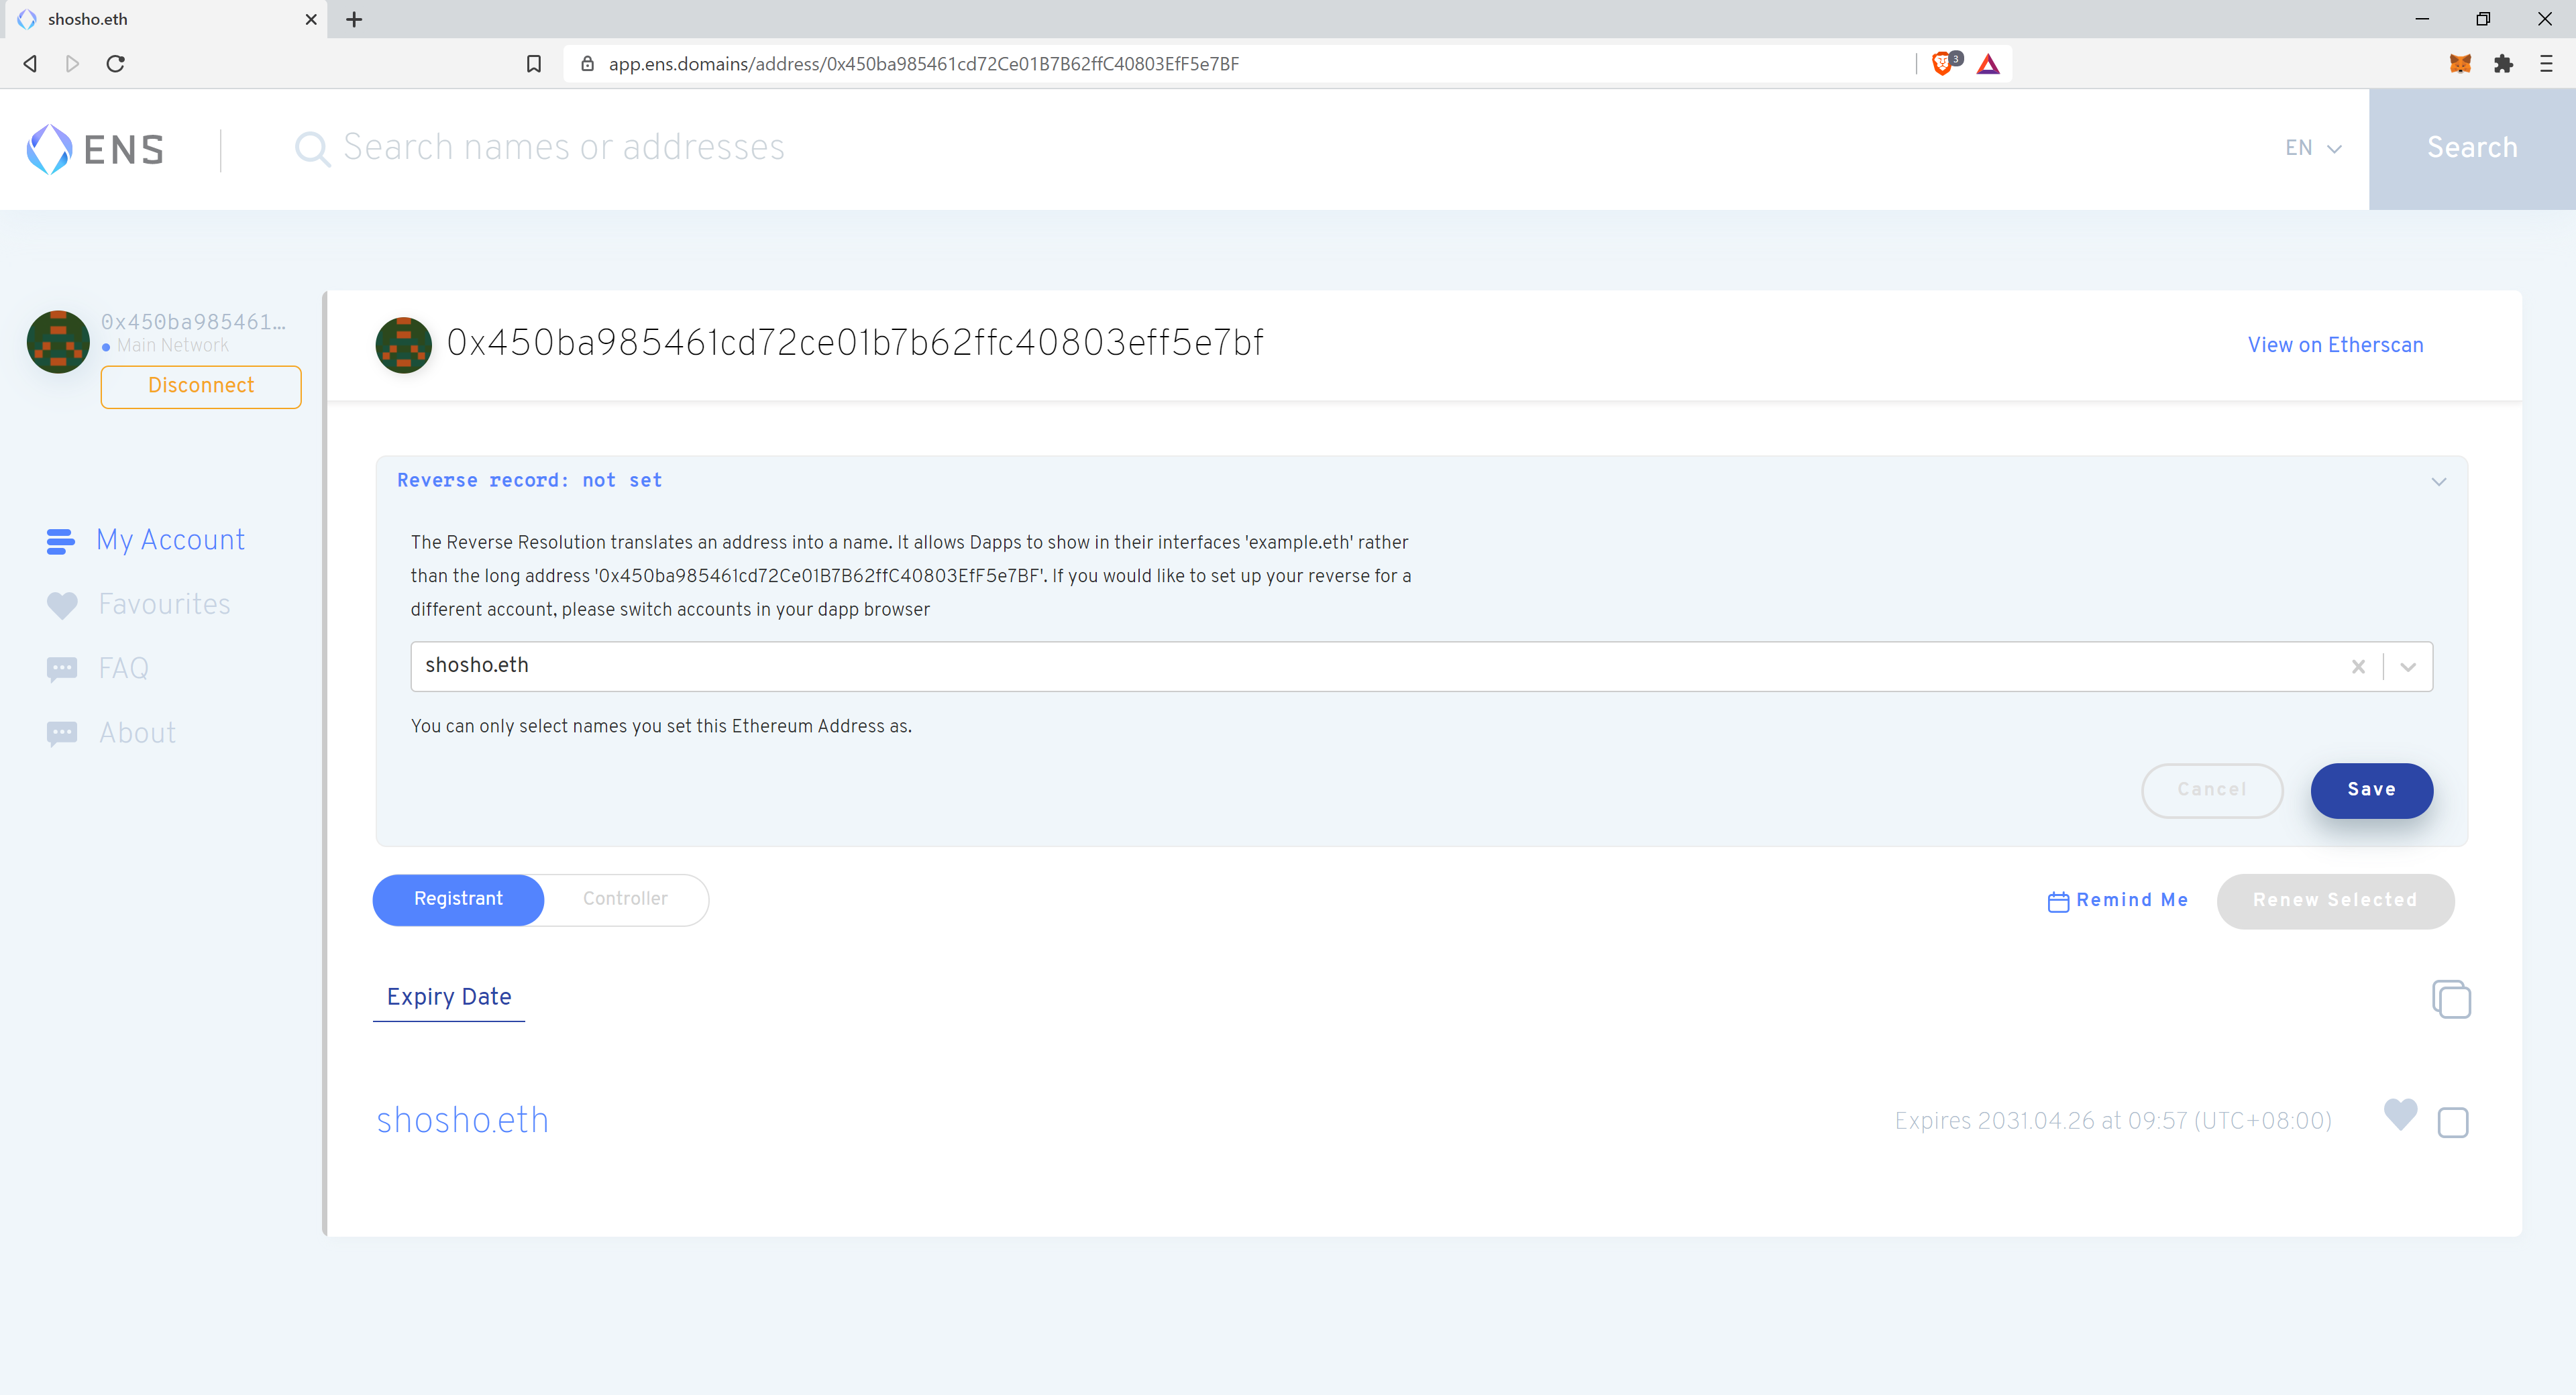Click the FAQ speech bubble icon
Viewport: 2576px width, 1395px height.
click(x=62, y=669)
